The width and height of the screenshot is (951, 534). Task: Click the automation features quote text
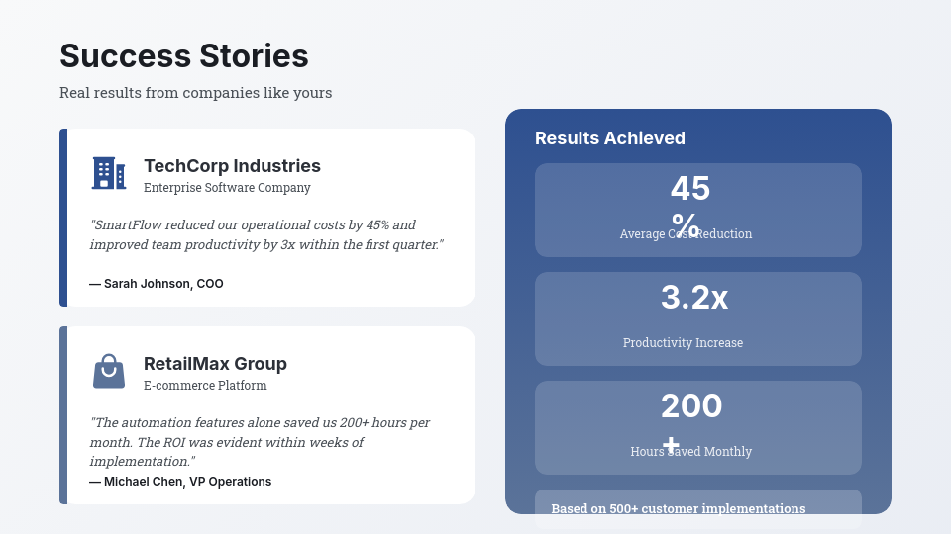pos(260,441)
